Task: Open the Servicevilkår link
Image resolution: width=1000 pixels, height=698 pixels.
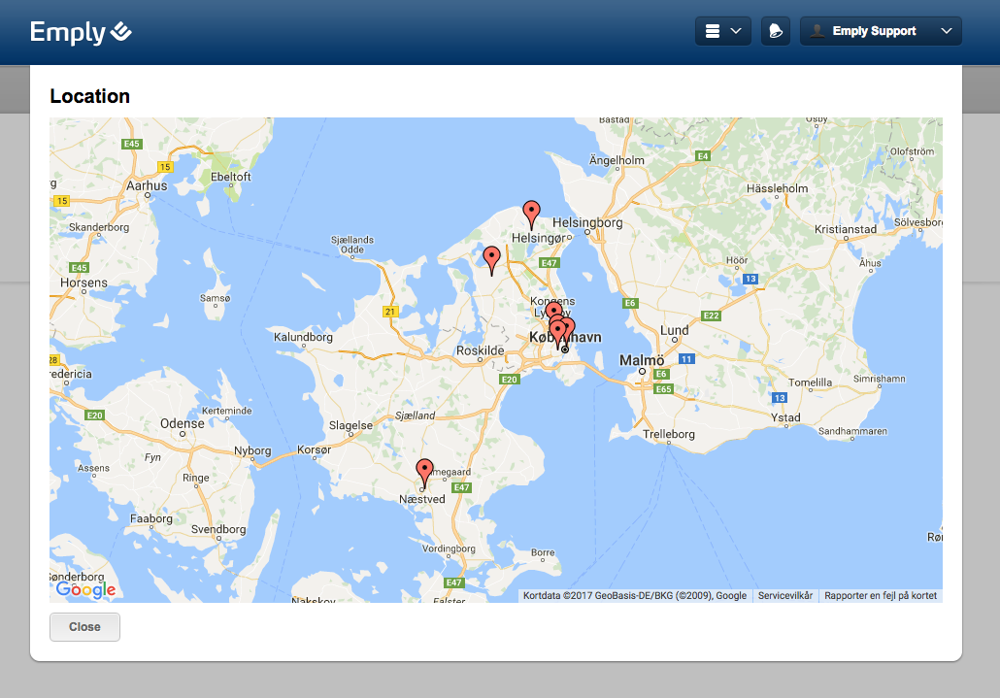Action: tap(785, 595)
